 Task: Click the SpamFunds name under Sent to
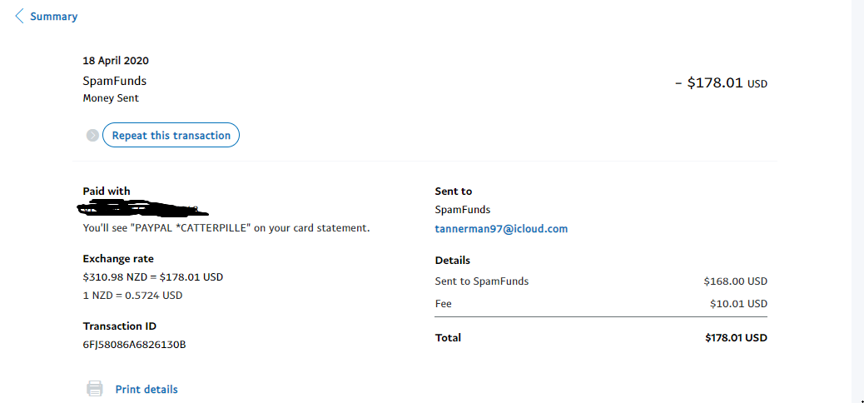(x=463, y=210)
